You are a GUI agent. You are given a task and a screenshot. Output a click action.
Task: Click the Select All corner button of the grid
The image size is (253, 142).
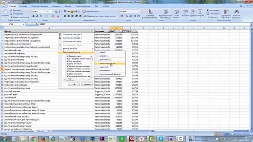2,28
